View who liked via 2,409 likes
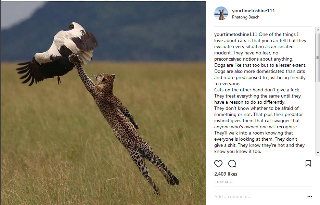 click(226, 174)
